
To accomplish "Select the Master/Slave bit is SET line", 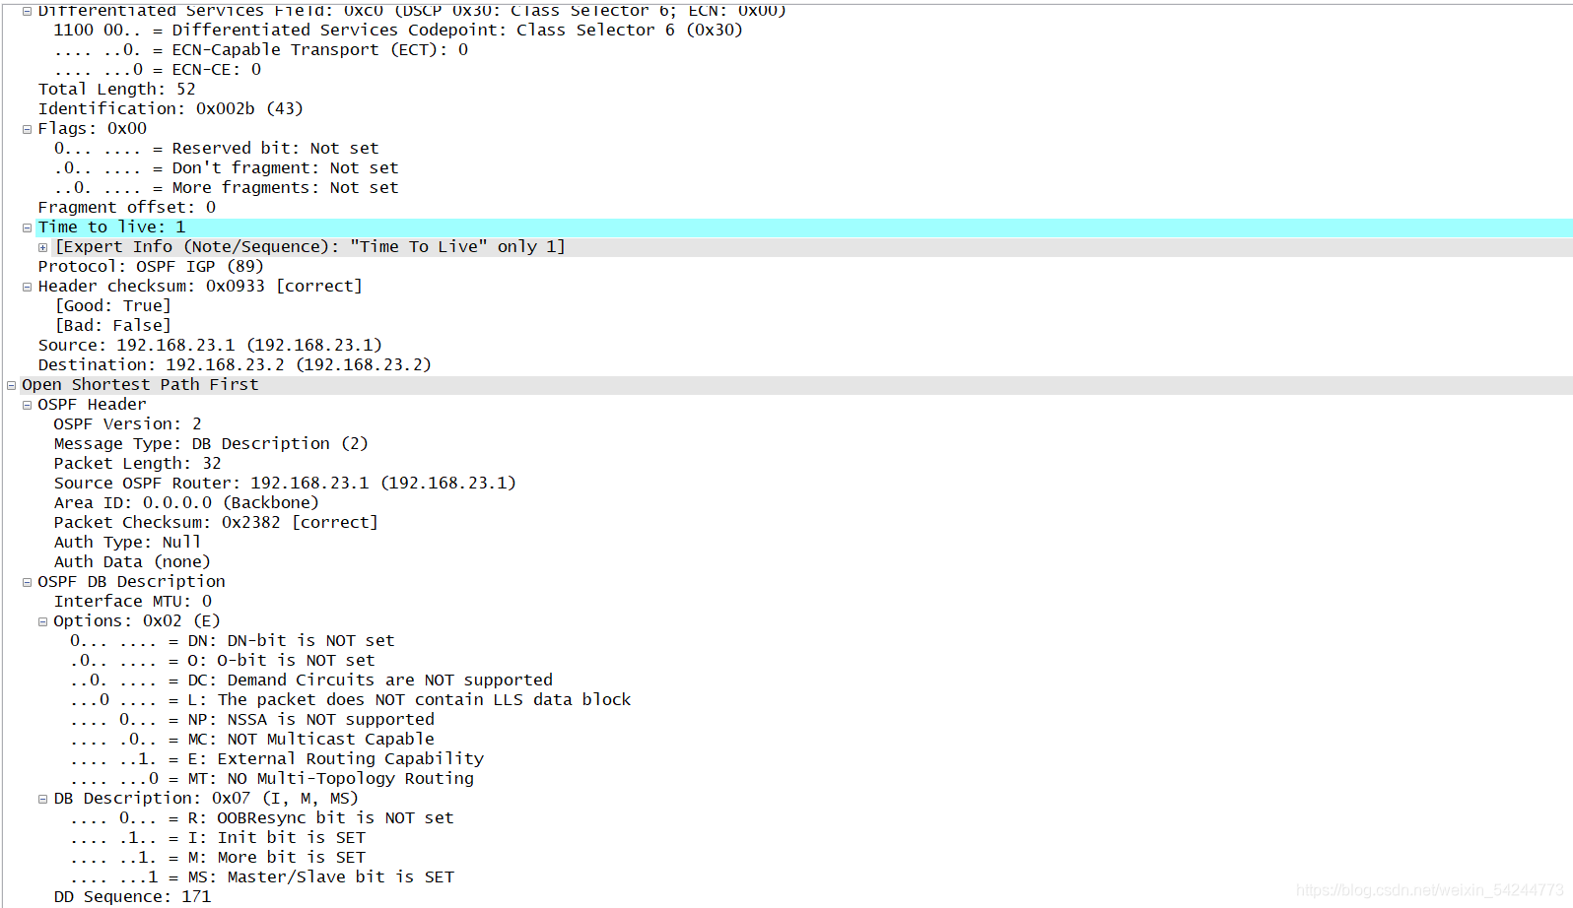I will pyautogui.click(x=262, y=877).
